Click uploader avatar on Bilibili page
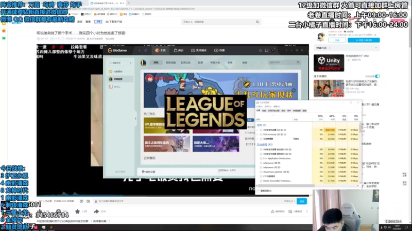Viewport: 412px width, 231px height. 320,36
